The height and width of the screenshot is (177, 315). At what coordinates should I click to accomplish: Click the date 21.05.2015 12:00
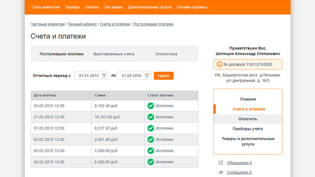(49, 117)
